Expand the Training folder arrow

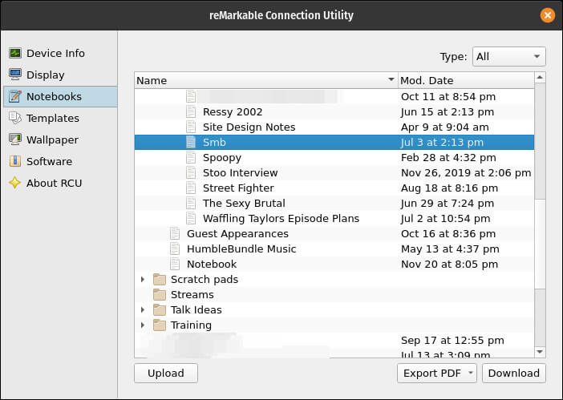[143, 325]
